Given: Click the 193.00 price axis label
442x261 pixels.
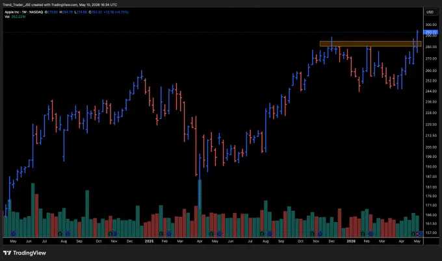Looking at the screenshot, I should [431, 167].
